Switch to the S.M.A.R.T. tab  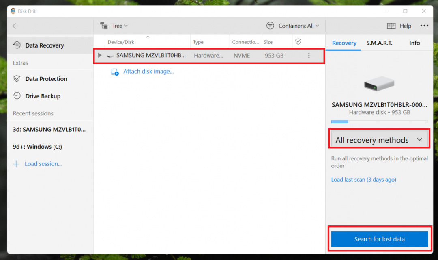click(379, 43)
